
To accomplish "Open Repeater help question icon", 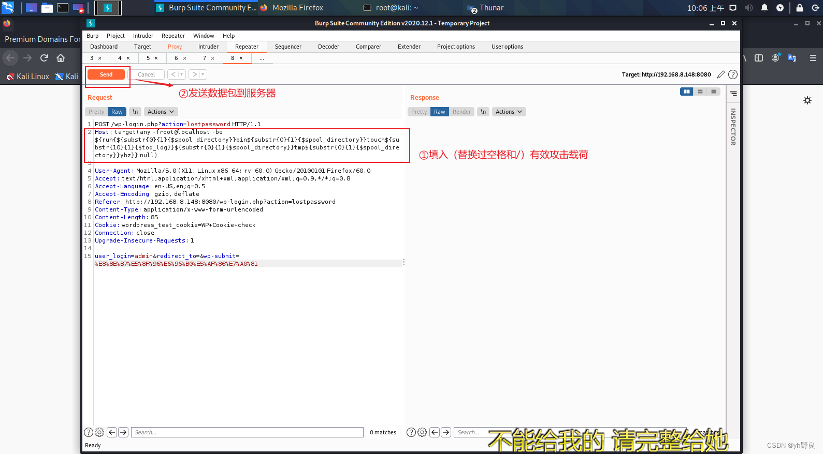I will tap(733, 74).
